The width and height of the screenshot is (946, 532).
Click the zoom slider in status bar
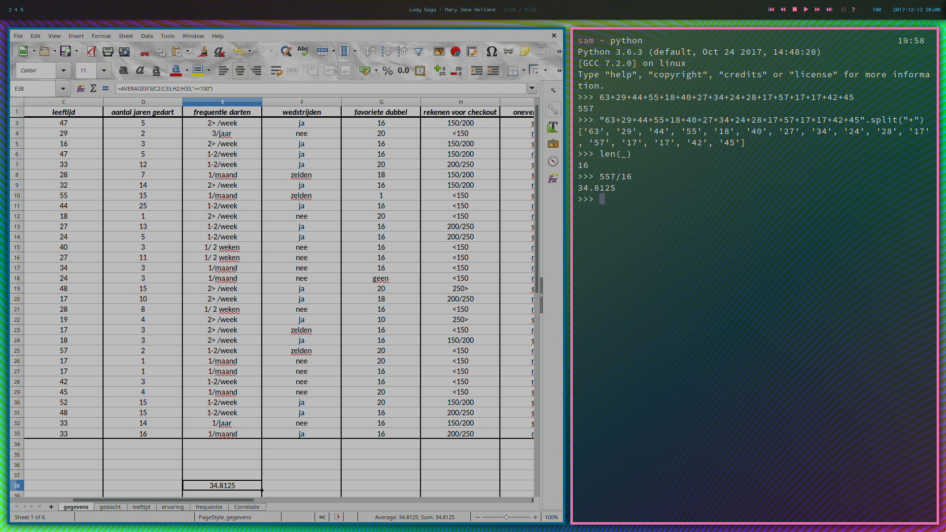[x=506, y=517]
